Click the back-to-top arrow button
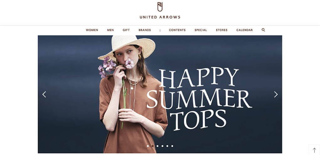The image size is (320, 155). click(314, 150)
